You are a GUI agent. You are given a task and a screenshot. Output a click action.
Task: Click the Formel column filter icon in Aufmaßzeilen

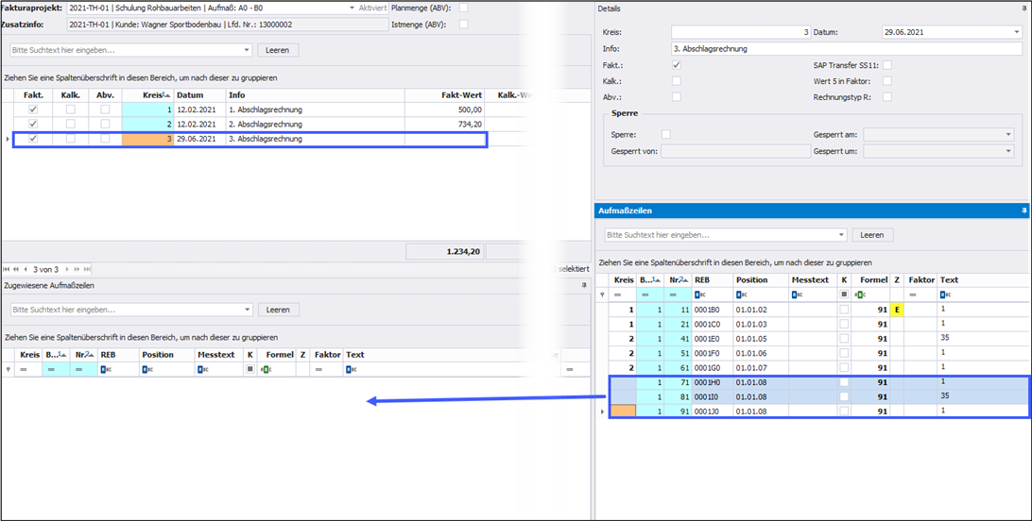tap(859, 294)
